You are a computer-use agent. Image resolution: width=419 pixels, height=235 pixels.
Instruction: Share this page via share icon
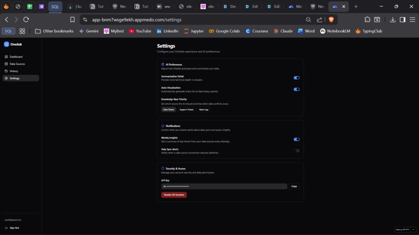click(319, 20)
